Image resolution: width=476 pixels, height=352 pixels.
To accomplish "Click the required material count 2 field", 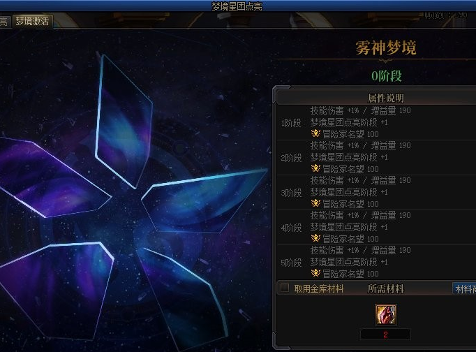I will (385, 335).
